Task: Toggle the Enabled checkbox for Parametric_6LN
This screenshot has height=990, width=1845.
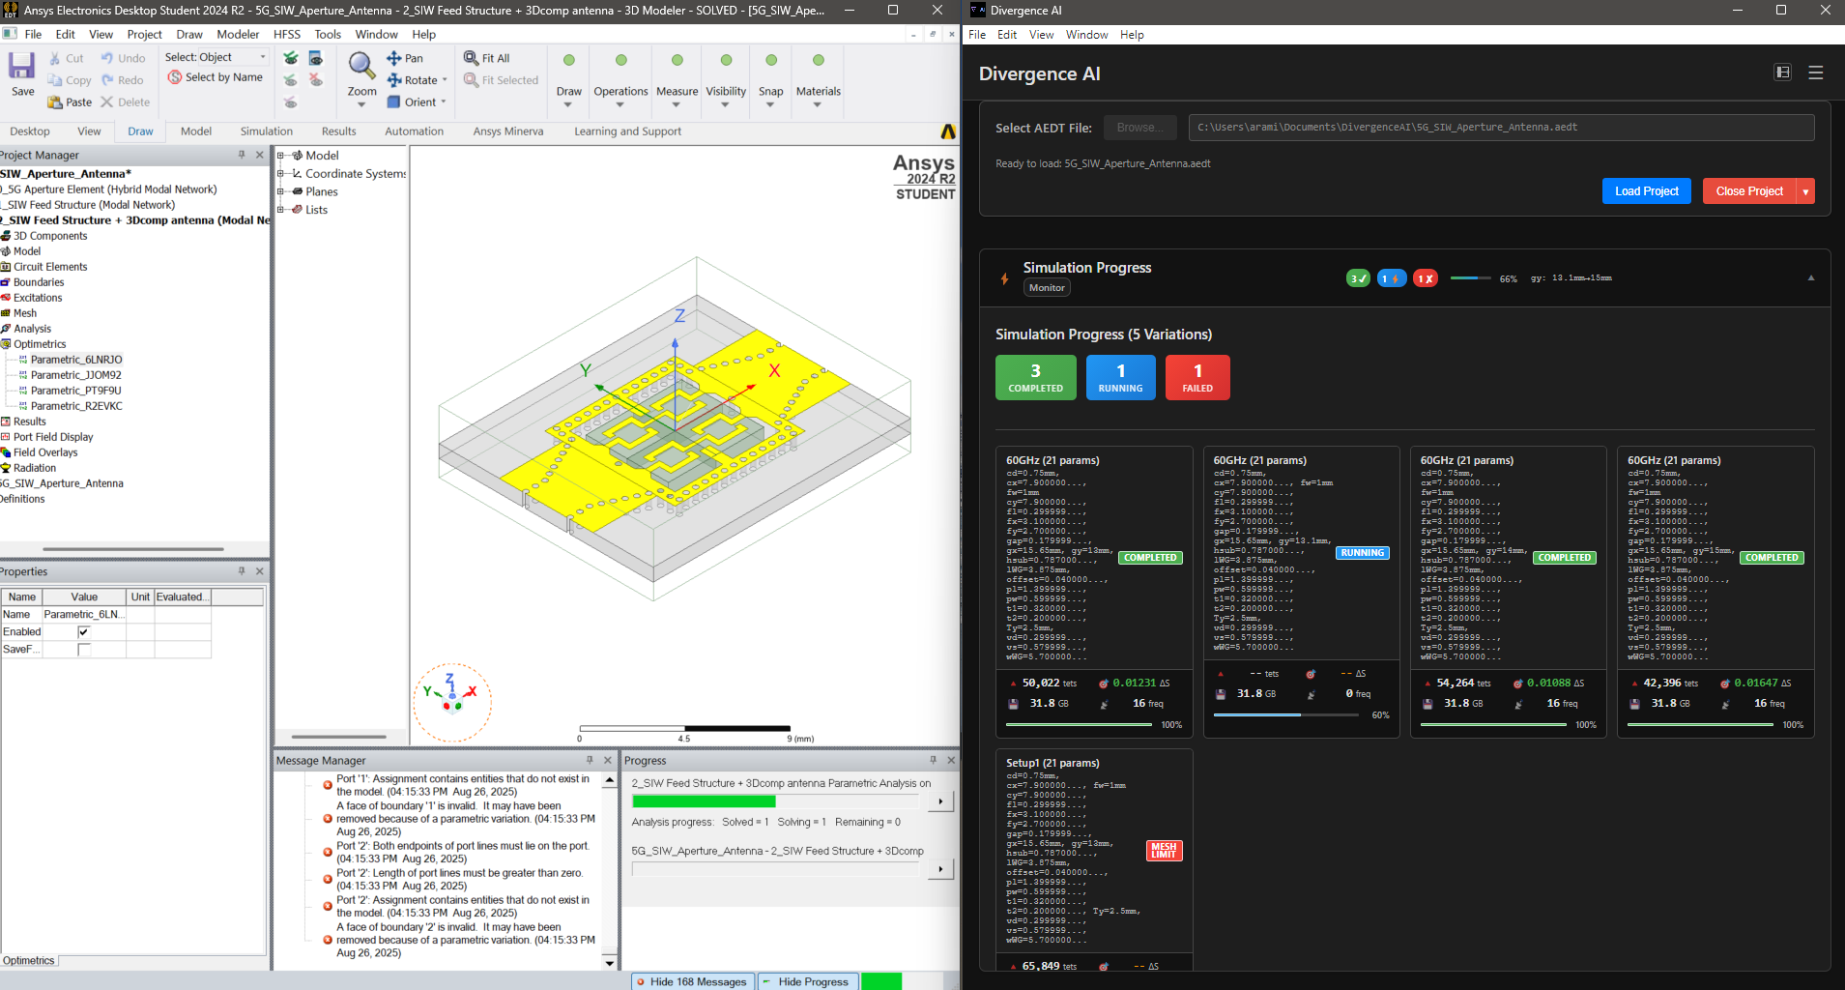Action: point(83,631)
